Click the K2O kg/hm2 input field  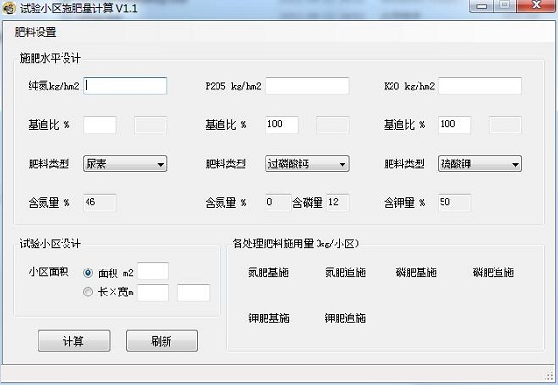click(480, 86)
